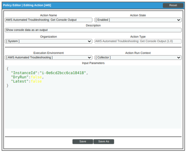Open the Execution Environment dropdown
The image size is (186, 153).
(x=49, y=57)
